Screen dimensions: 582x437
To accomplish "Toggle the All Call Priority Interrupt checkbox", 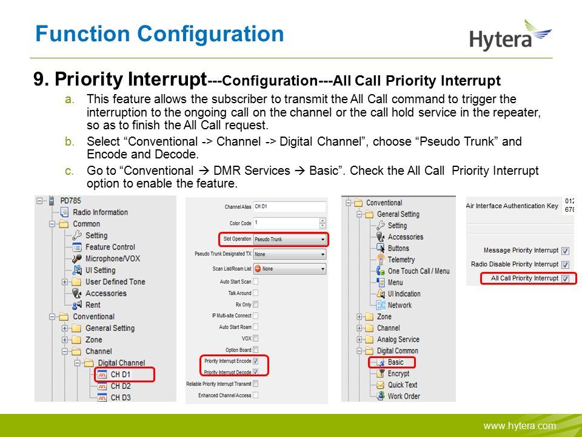I will (x=565, y=279).
